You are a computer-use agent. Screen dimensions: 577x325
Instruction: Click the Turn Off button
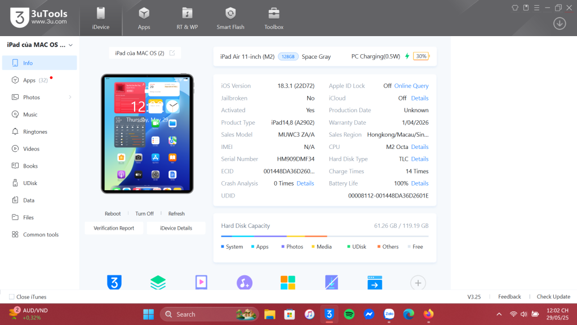coord(144,213)
